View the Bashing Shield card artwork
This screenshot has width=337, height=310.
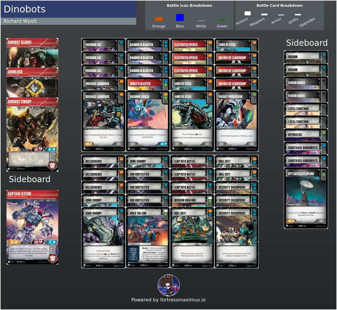[x=148, y=114]
